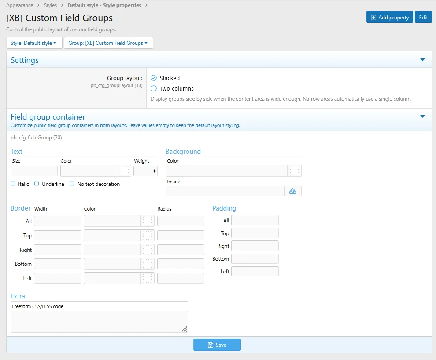This screenshot has height=360, width=436.
Task: Open the Border Top color swatch
Action: tap(148, 235)
